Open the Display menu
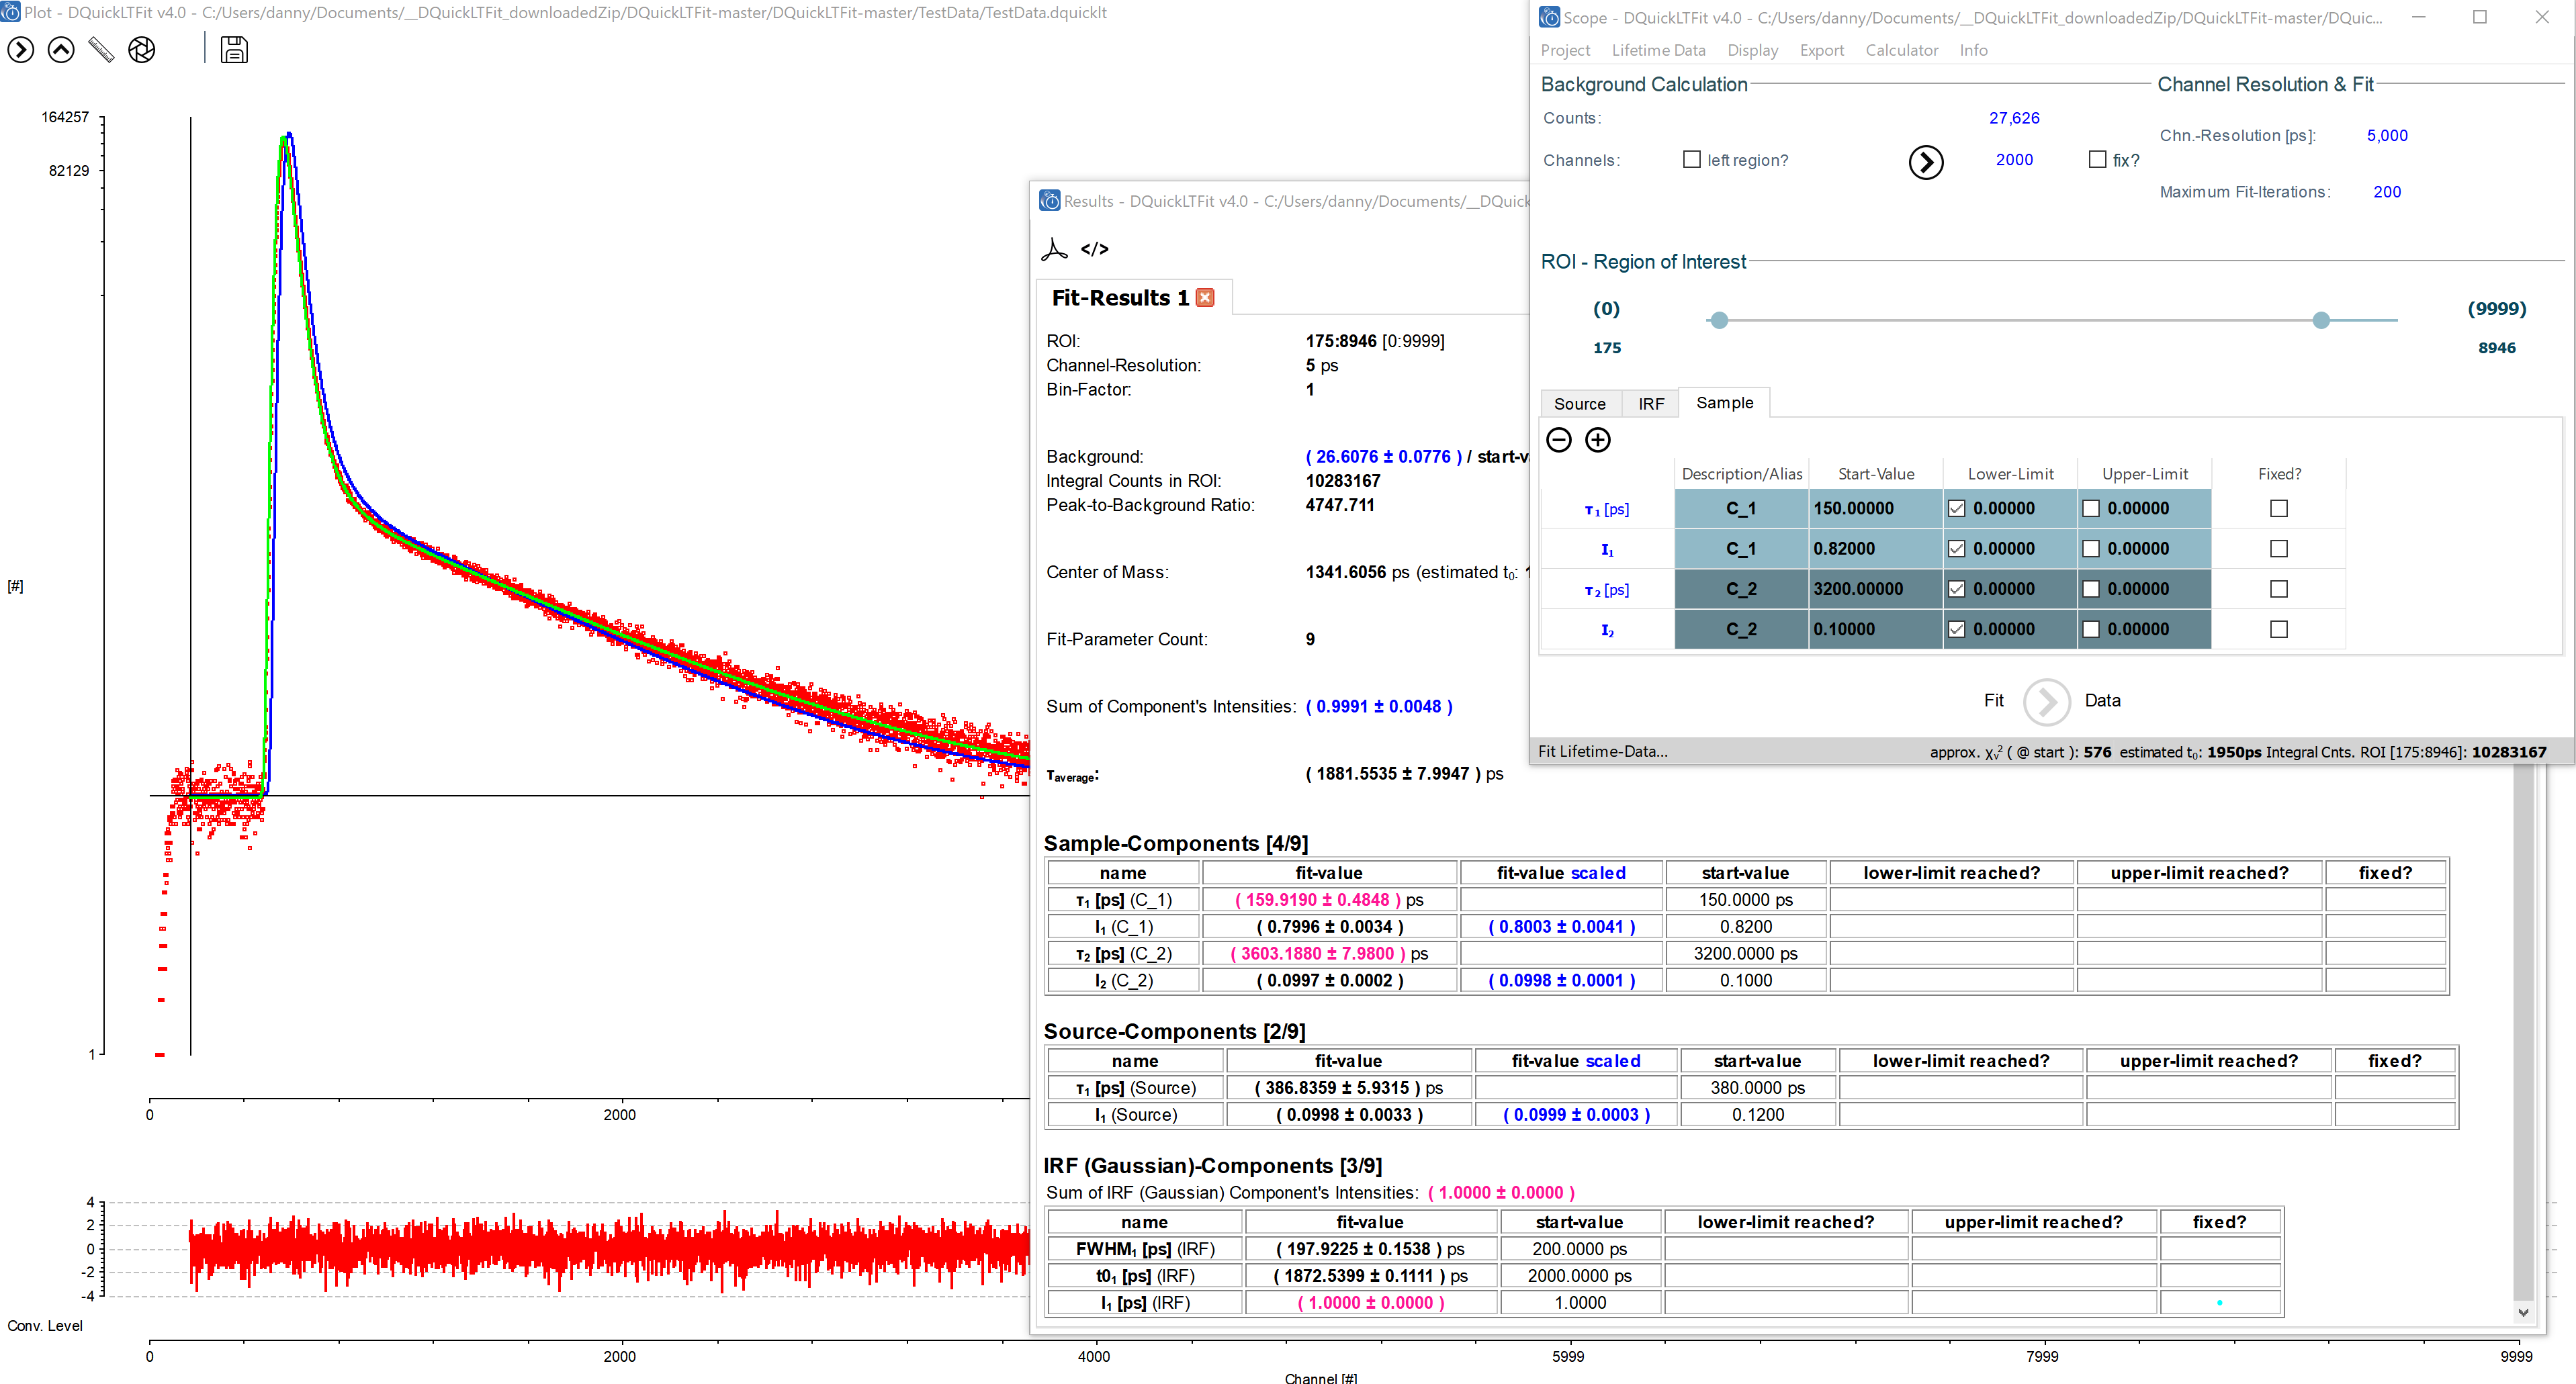Screen dimensions: 2576x1384 pyautogui.click(x=1752, y=50)
